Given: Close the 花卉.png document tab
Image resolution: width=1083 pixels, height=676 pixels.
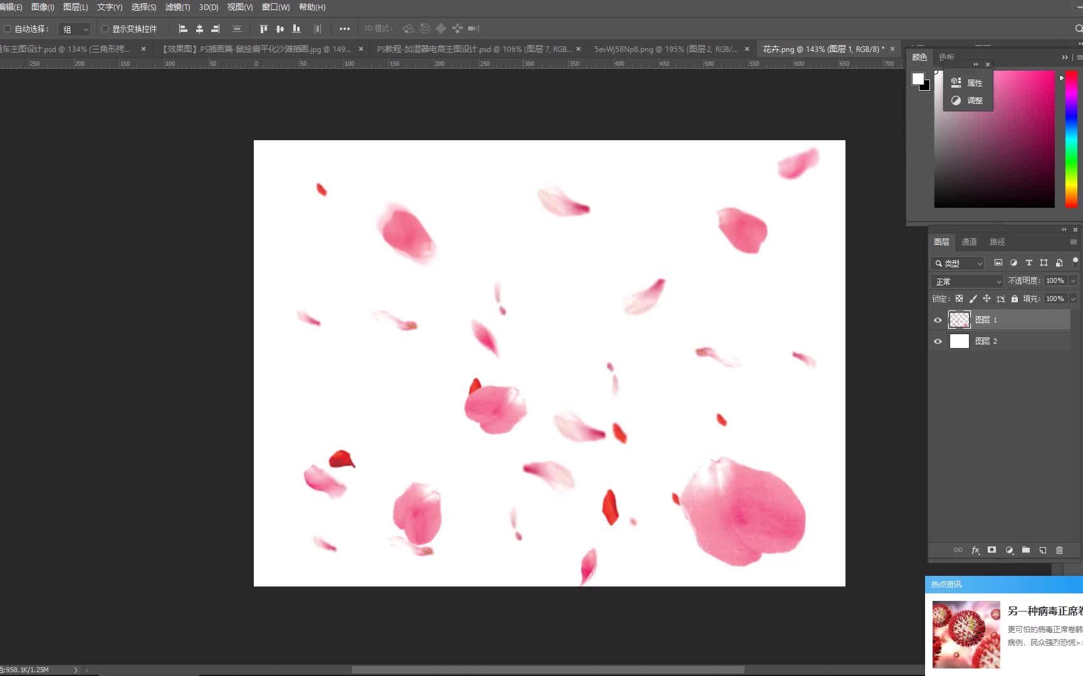Looking at the screenshot, I should (x=892, y=49).
